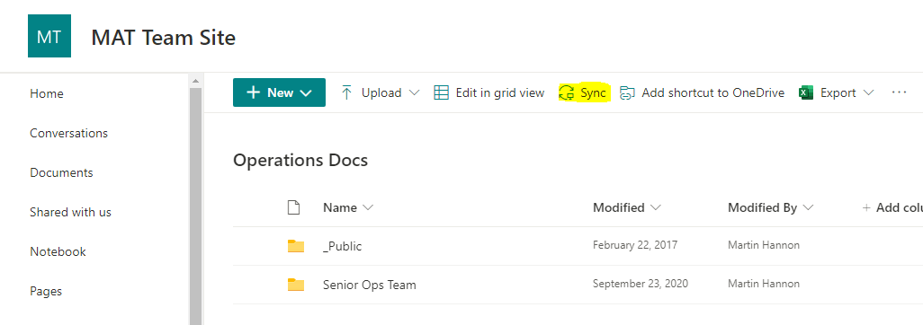Open the _Public folder
The height and width of the screenshot is (325, 923).
coord(342,246)
